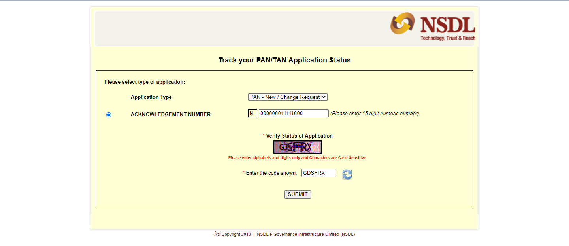Click the NSDL swirl logo icon
This screenshot has height=246, width=569.
point(402,23)
